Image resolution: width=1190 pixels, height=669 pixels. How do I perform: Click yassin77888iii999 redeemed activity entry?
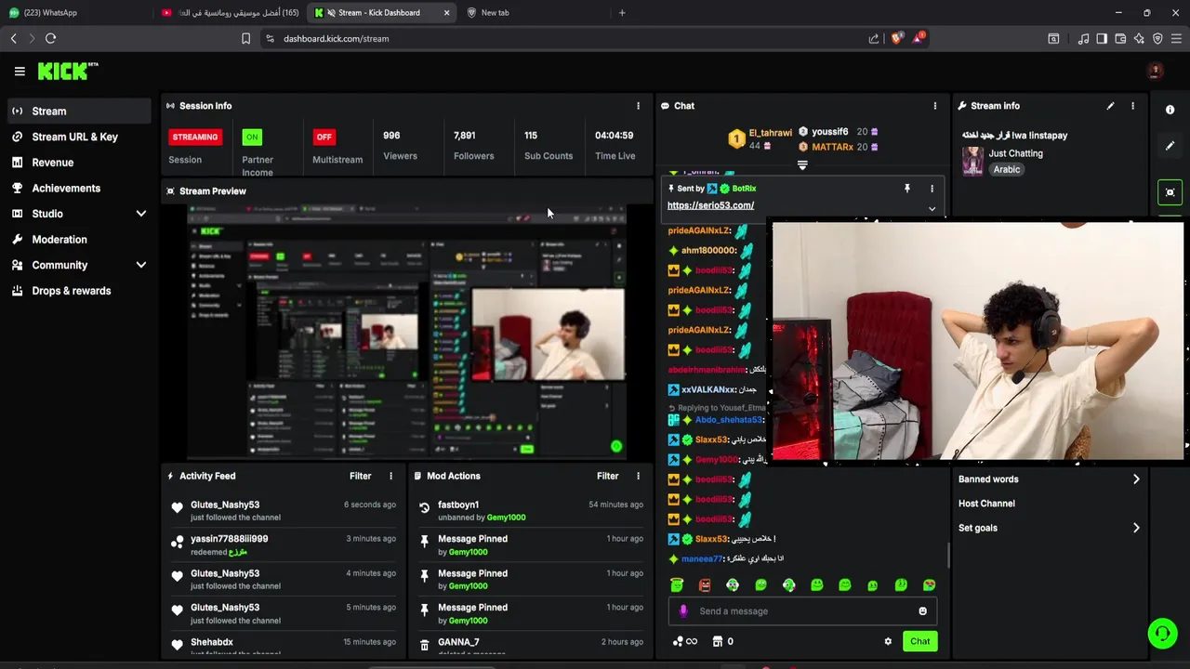pyautogui.click(x=283, y=544)
